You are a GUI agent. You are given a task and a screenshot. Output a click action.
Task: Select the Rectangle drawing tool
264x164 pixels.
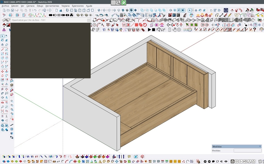(x=2, y=54)
